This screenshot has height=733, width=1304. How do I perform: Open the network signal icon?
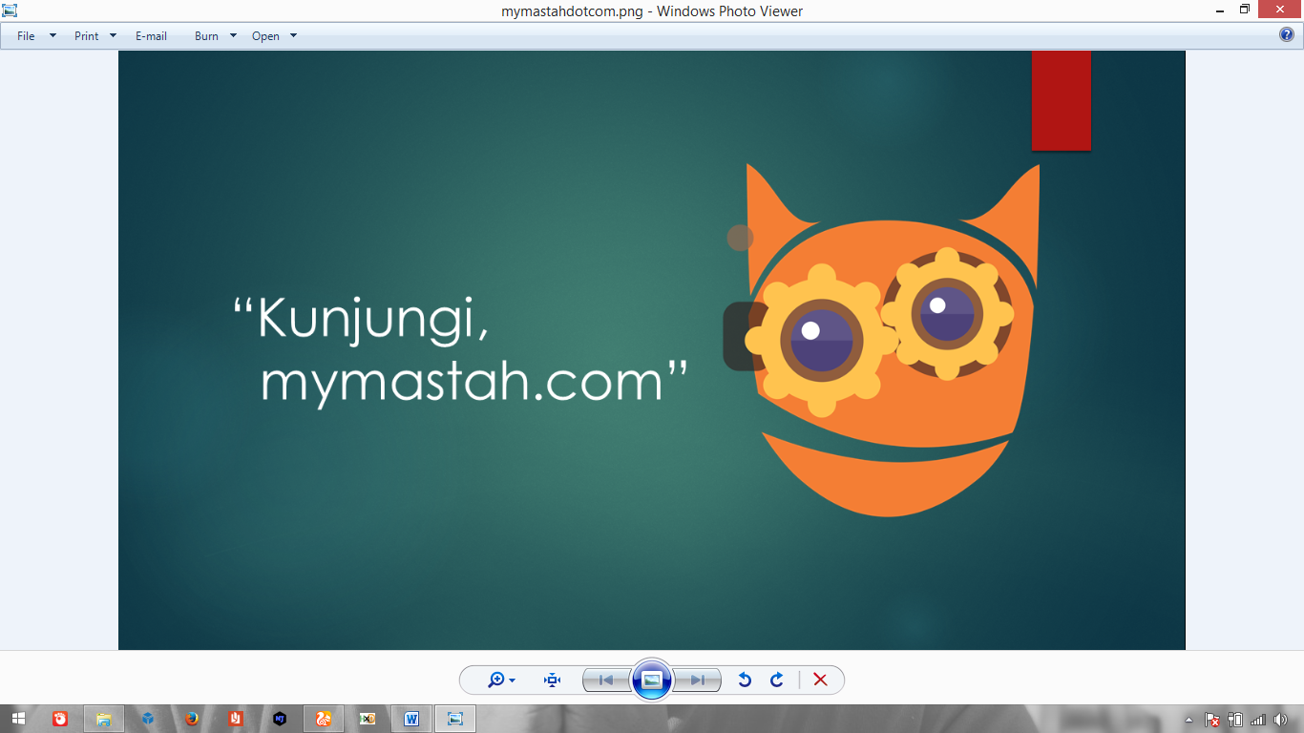1258,720
